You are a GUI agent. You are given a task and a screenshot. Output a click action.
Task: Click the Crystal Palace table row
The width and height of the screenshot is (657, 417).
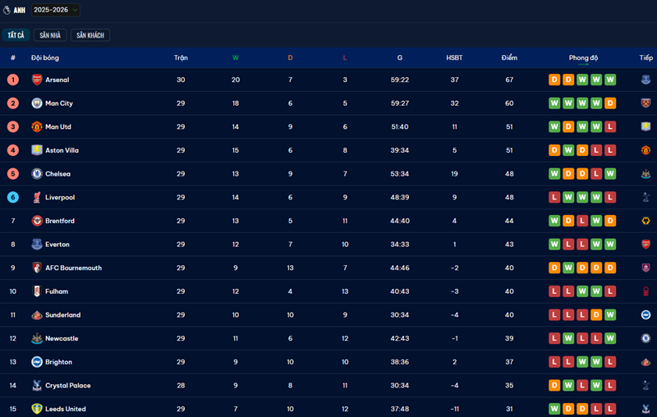tap(328, 386)
